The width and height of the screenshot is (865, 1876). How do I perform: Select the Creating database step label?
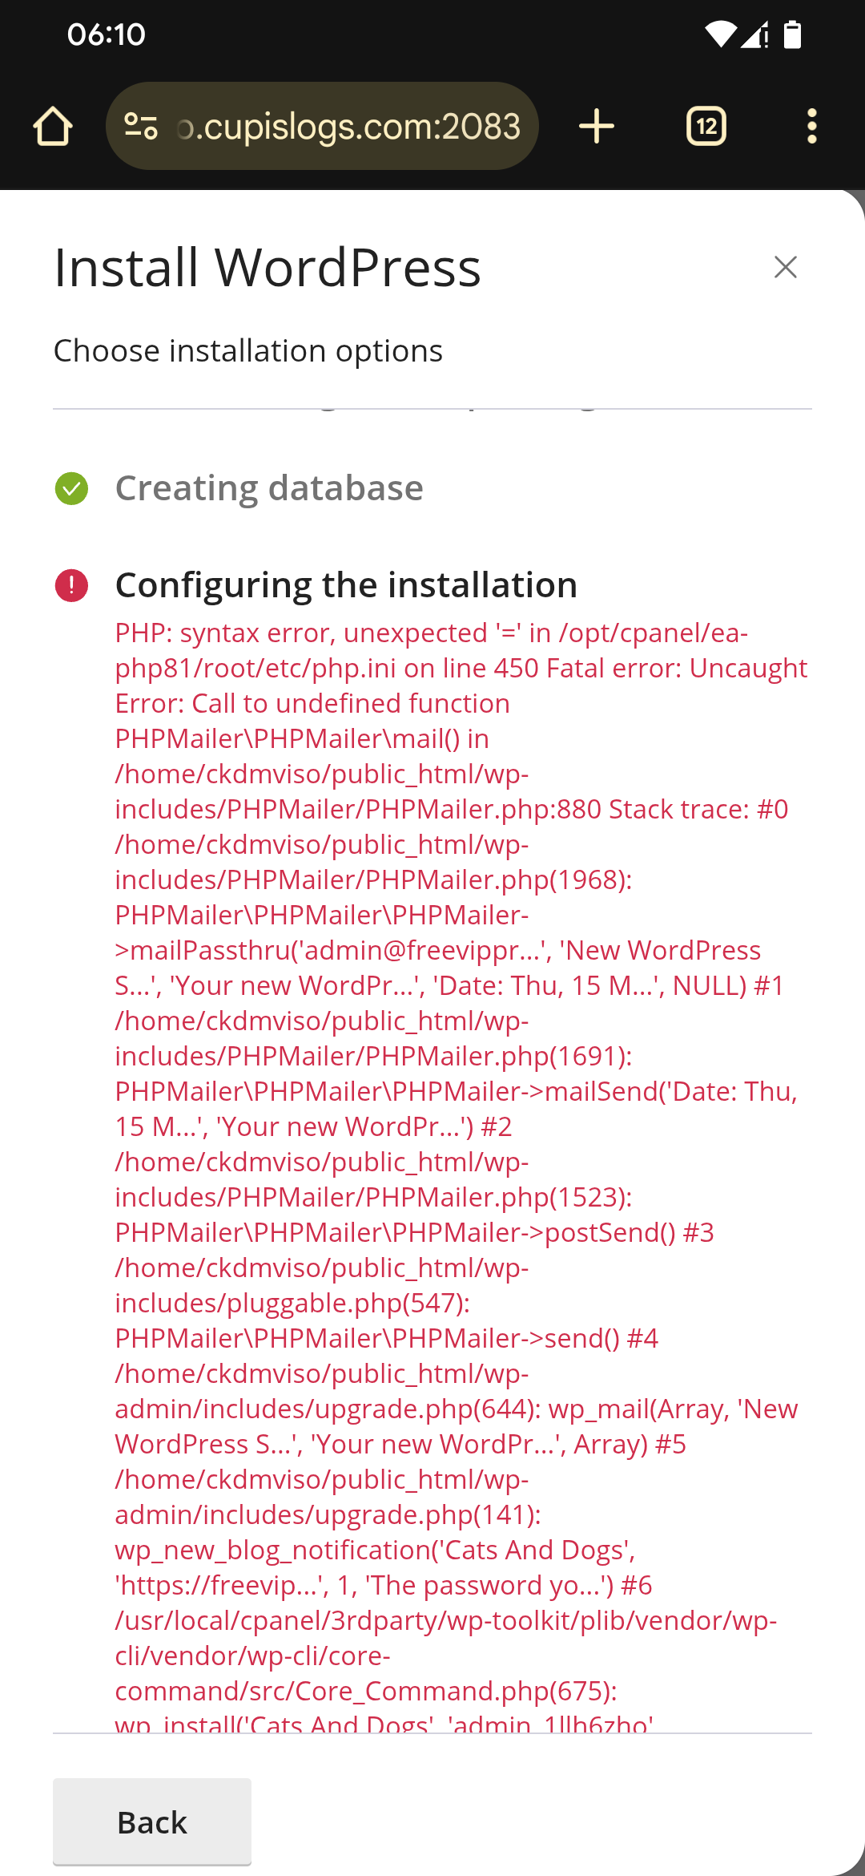click(x=269, y=488)
